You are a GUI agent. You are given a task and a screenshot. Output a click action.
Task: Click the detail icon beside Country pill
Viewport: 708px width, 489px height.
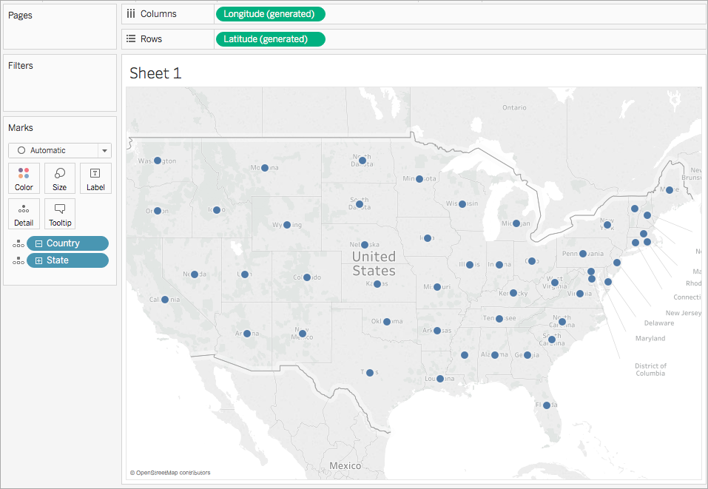point(18,244)
